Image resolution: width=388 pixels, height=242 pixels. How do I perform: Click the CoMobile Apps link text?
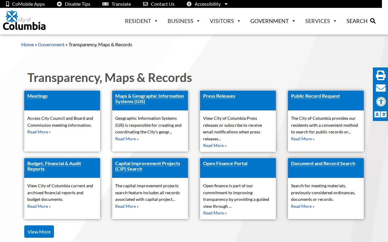coord(28,4)
